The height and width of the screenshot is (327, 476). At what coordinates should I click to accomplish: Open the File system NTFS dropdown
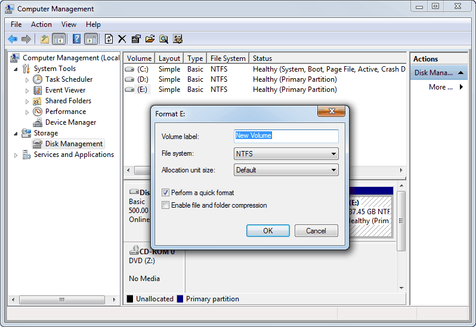click(286, 153)
